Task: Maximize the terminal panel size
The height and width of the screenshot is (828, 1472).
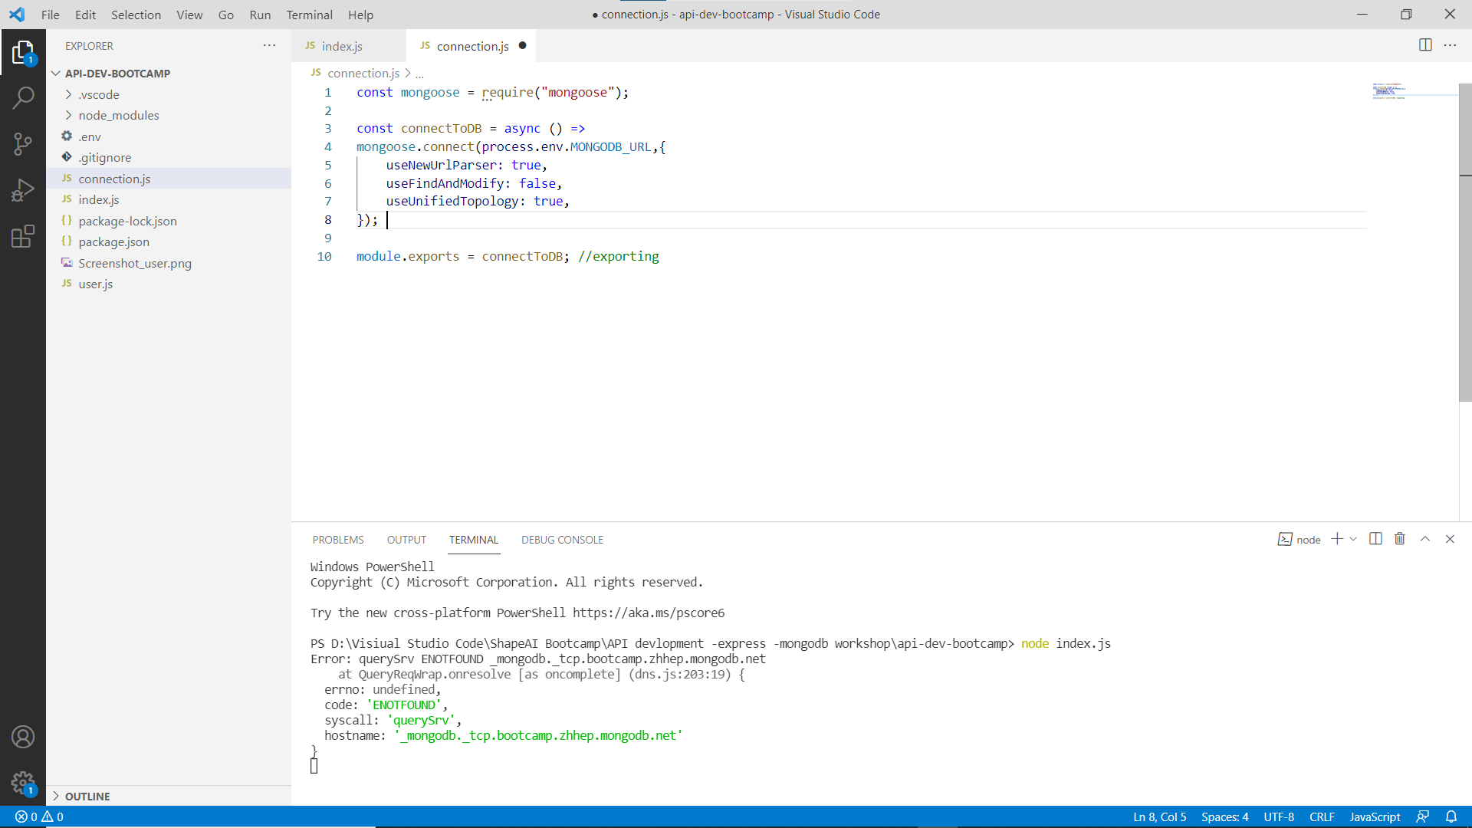Action: pyautogui.click(x=1425, y=539)
